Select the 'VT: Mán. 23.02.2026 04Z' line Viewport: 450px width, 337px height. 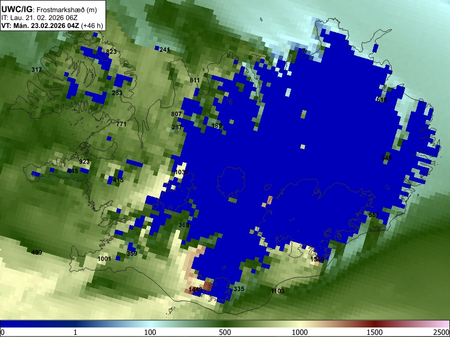click(x=40, y=25)
